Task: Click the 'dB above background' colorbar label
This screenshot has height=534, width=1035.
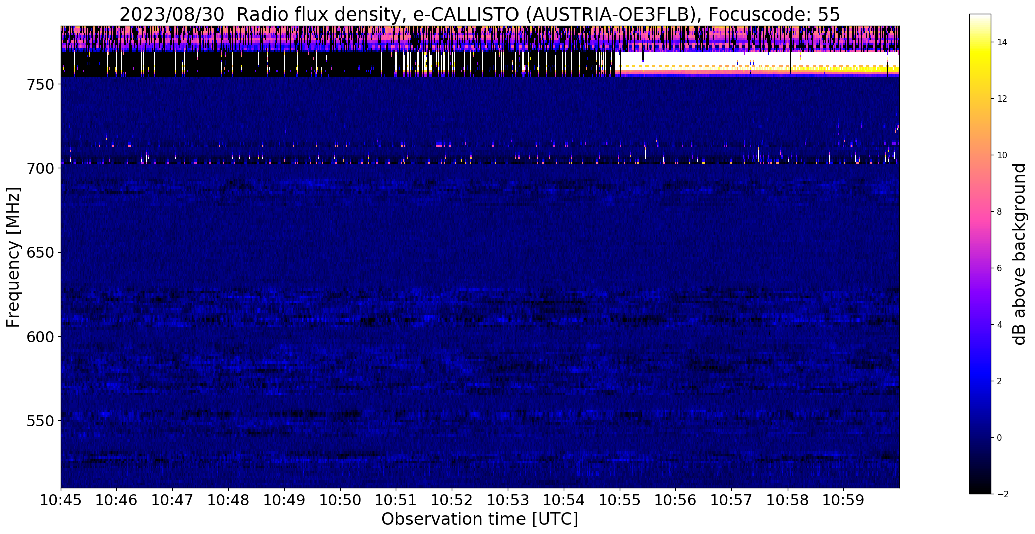Action: tap(1019, 254)
